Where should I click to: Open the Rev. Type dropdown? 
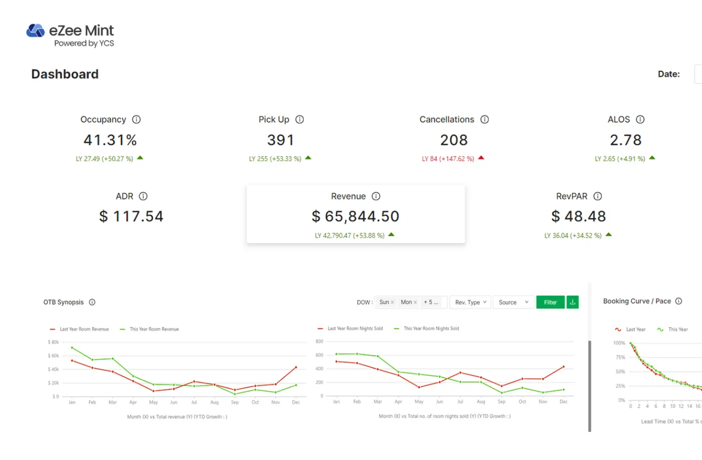click(x=470, y=302)
